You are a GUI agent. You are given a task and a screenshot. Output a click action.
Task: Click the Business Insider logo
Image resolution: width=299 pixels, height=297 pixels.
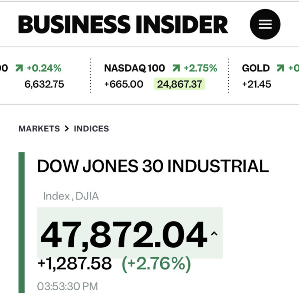click(x=123, y=24)
